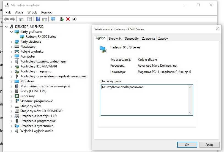Select the Urządzenia systemowe tree label
The width and height of the screenshot is (224, 152).
point(37,126)
